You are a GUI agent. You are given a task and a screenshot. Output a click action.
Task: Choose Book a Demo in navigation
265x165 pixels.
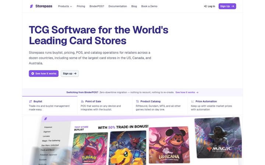click(149, 6)
